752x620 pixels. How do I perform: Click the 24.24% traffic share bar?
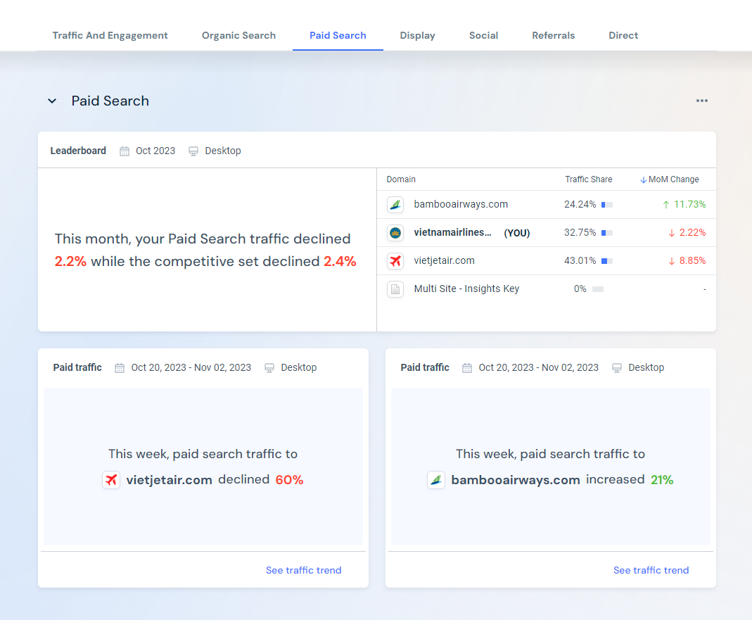[x=606, y=205]
